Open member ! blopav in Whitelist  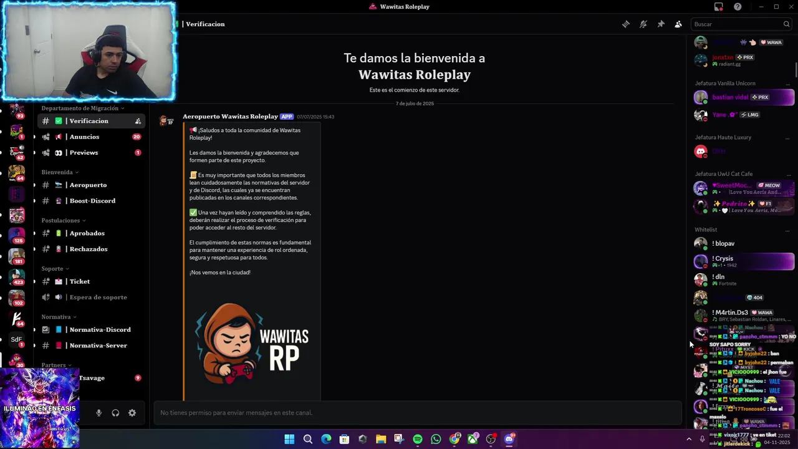(744, 244)
